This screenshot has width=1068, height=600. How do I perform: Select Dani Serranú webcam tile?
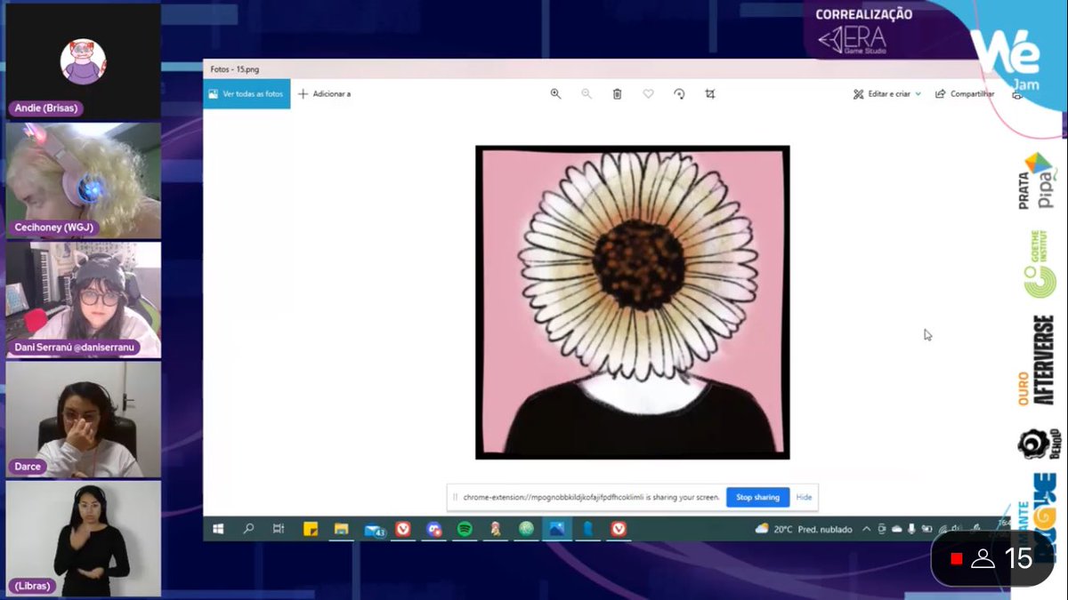83,300
